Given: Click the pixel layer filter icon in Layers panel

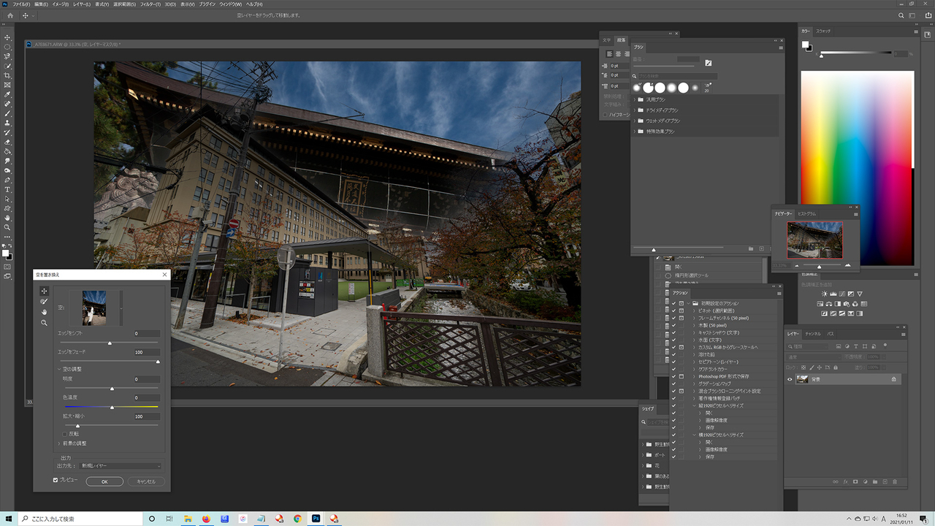Looking at the screenshot, I should (x=837, y=346).
